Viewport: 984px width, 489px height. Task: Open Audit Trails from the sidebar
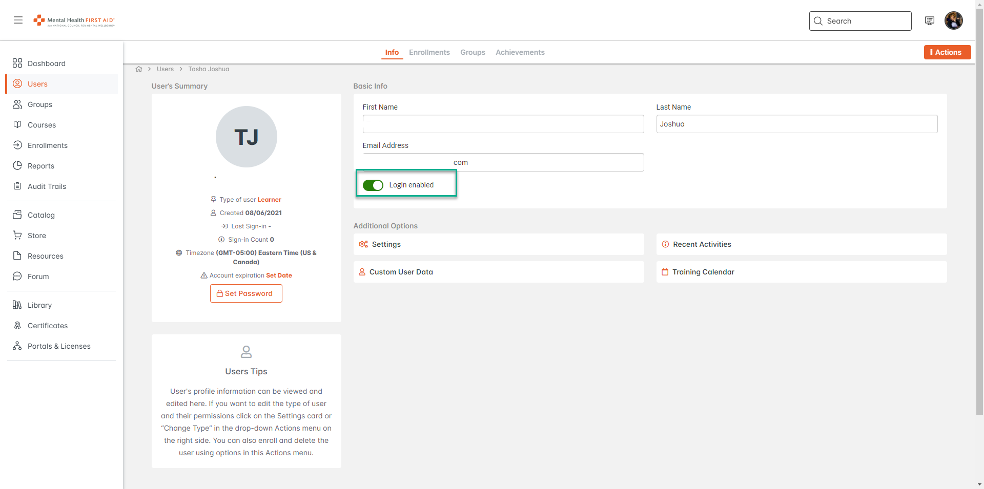pyautogui.click(x=47, y=186)
